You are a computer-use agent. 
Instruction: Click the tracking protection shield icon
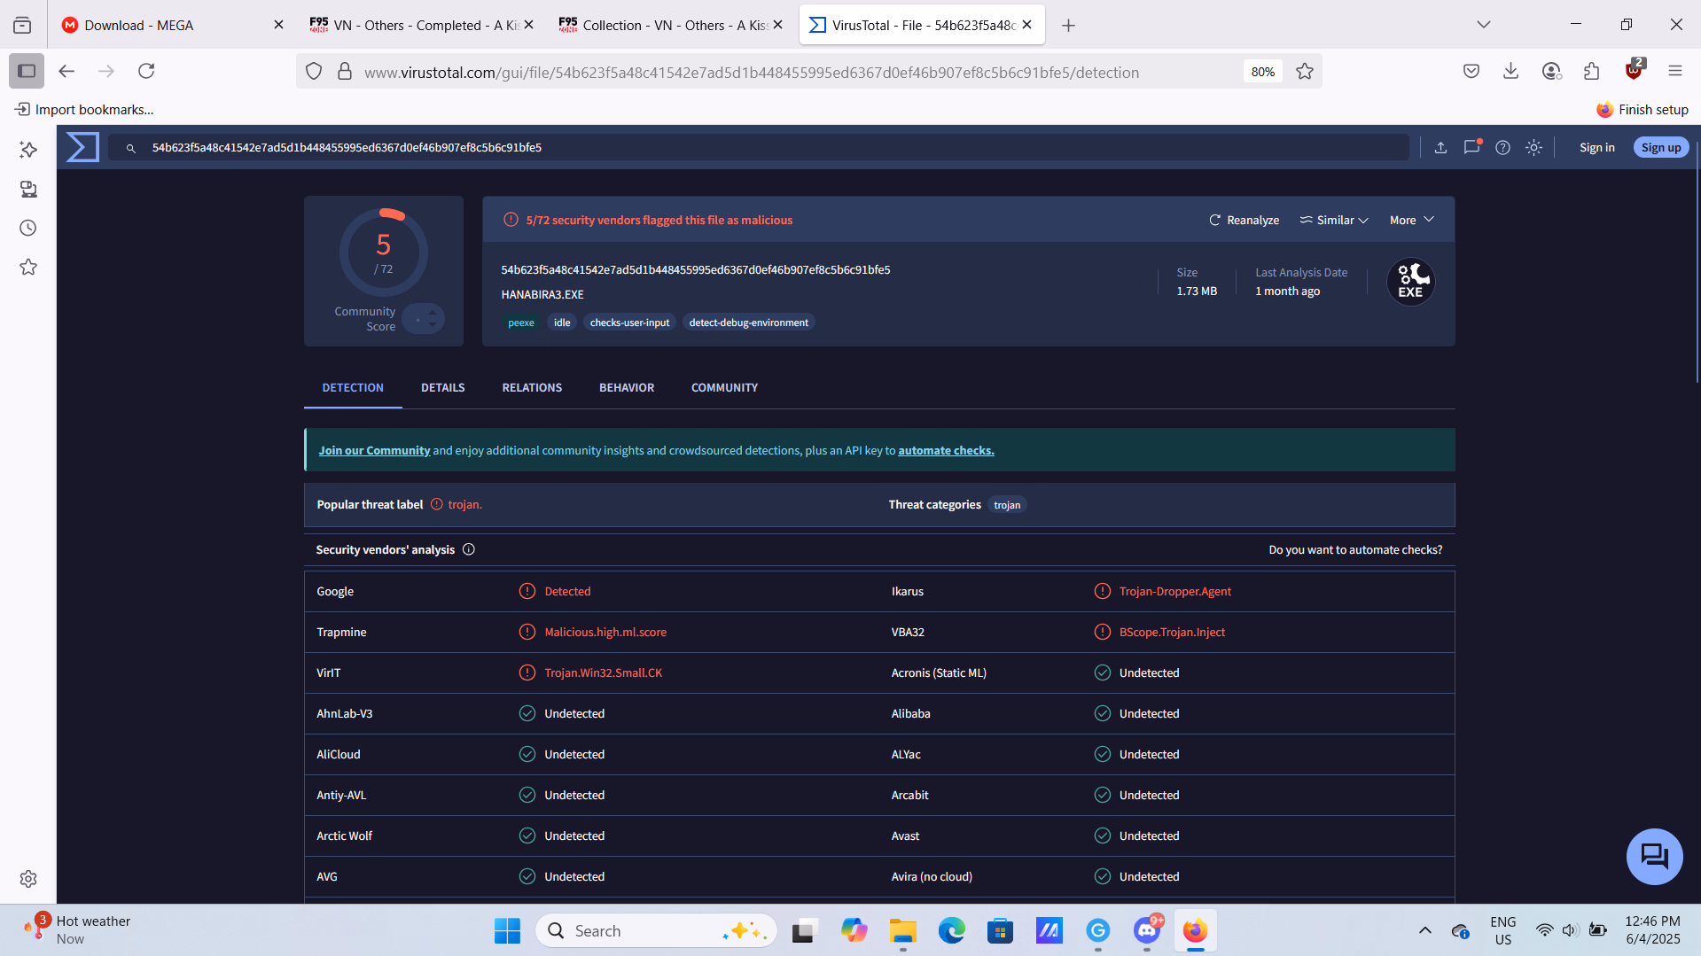pyautogui.click(x=314, y=72)
